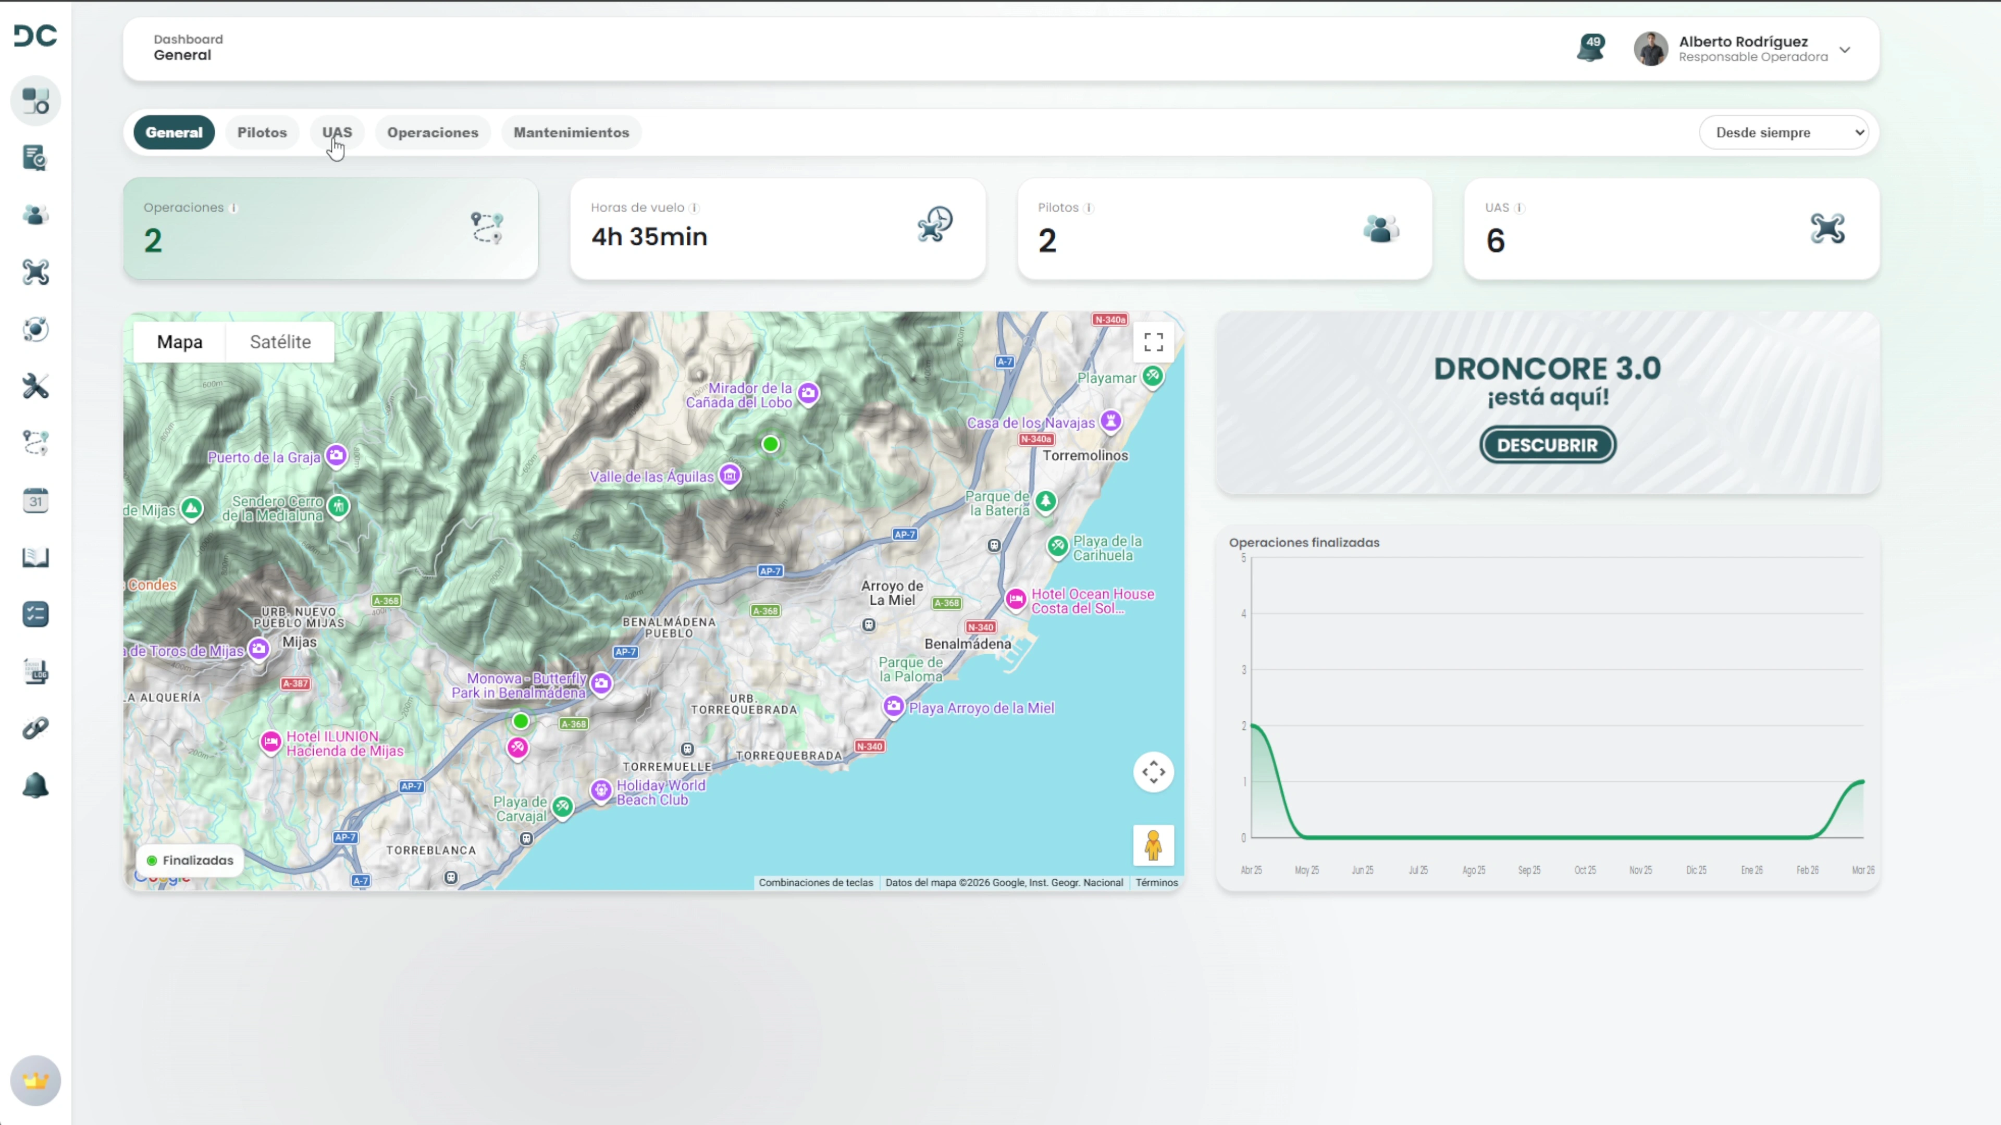
Task: Go to the pilots group icon in sidebar
Action: (36, 215)
